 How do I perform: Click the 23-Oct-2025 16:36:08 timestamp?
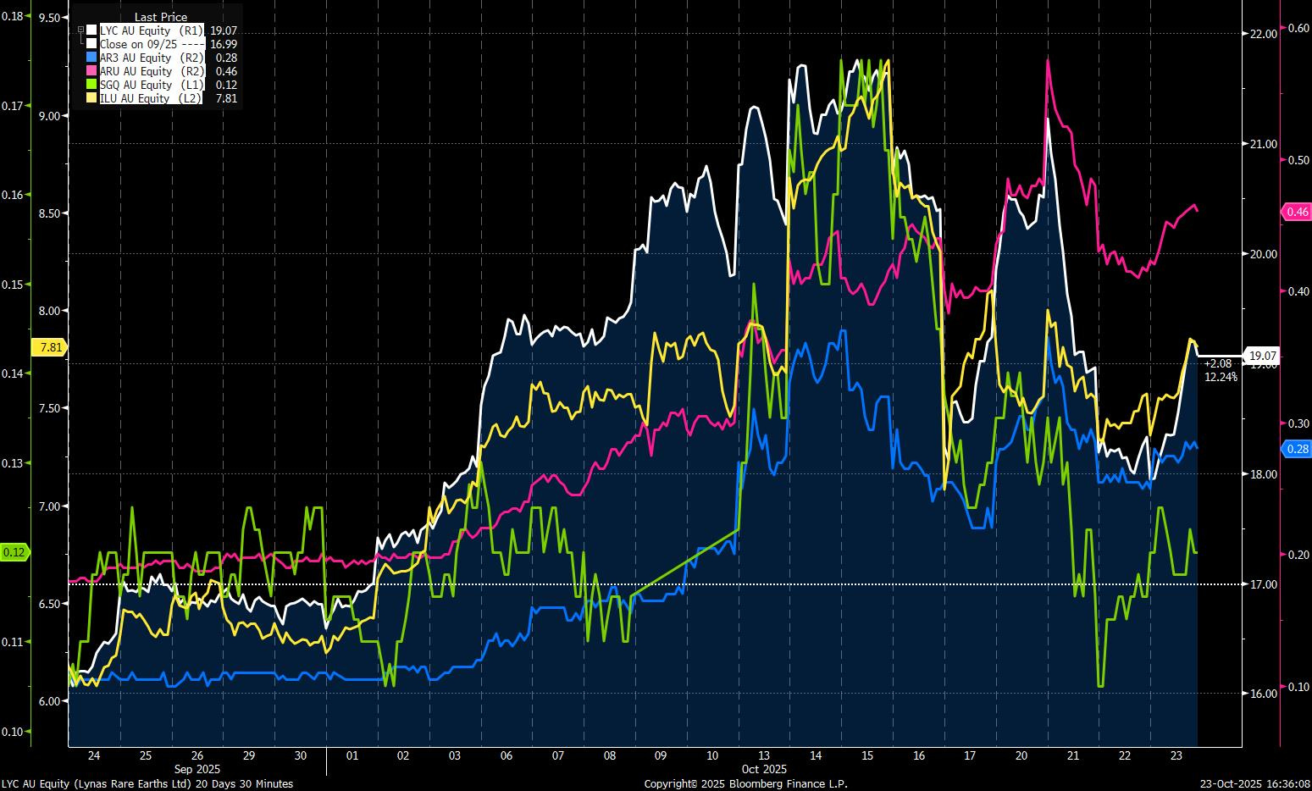(x=1255, y=784)
